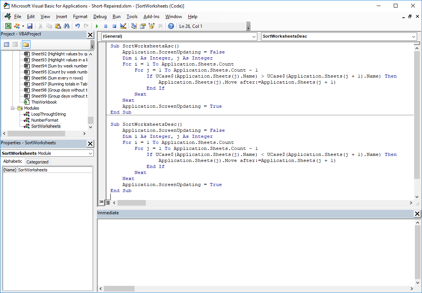Image resolution: width=422 pixels, height=293 pixels.
Task: Select Sheet96 (Sum every n rows)
Action: (x=57, y=78)
